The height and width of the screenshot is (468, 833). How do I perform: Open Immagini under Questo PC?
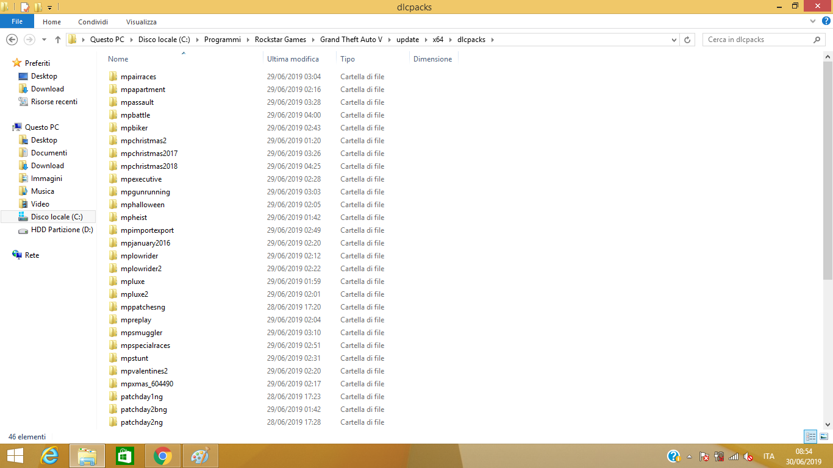coord(46,179)
